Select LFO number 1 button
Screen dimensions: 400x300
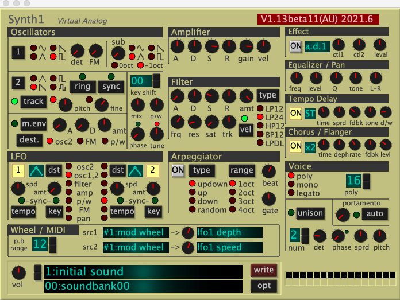pyautogui.click(x=18, y=170)
